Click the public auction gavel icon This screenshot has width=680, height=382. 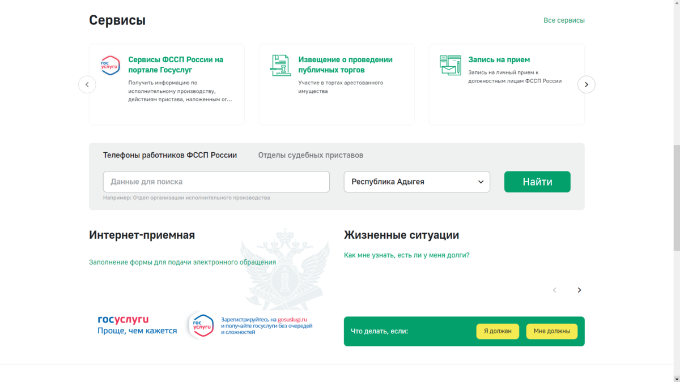(280, 66)
